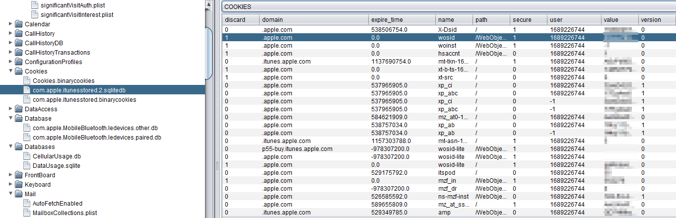Click the CallHistoryDB folder icon
This screenshot has width=676, height=218.
click(x=19, y=43)
